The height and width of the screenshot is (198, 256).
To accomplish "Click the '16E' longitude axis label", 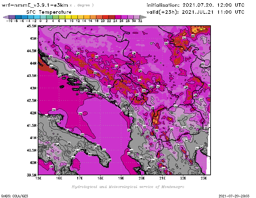I will pos(59,178).
